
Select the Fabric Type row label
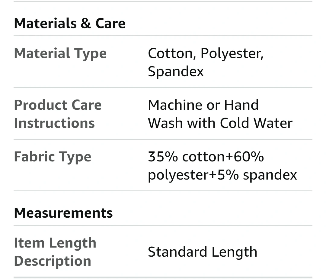click(x=53, y=157)
